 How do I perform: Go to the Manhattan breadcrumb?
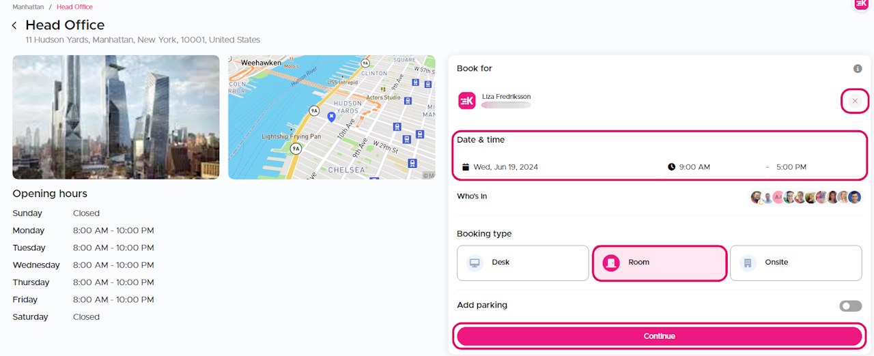tap(28, 7)
